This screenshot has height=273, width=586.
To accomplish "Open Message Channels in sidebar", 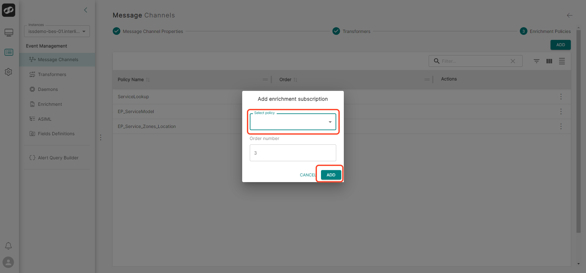I will [x=57, y=60].
